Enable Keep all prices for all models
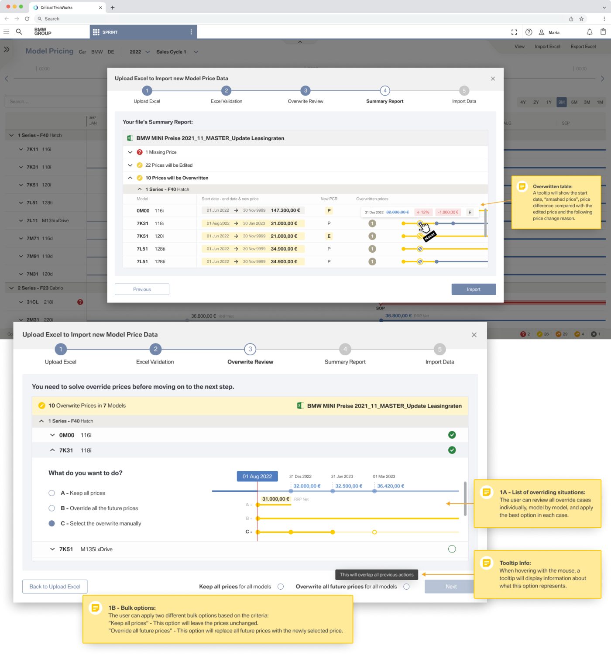This screenshot has width=611, height=656. 281,587
